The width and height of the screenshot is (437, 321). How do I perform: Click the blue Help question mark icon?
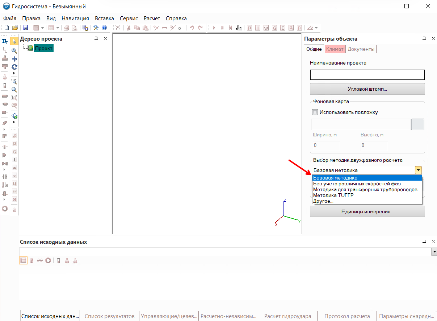pyautogui.click(x=104, y=28)
